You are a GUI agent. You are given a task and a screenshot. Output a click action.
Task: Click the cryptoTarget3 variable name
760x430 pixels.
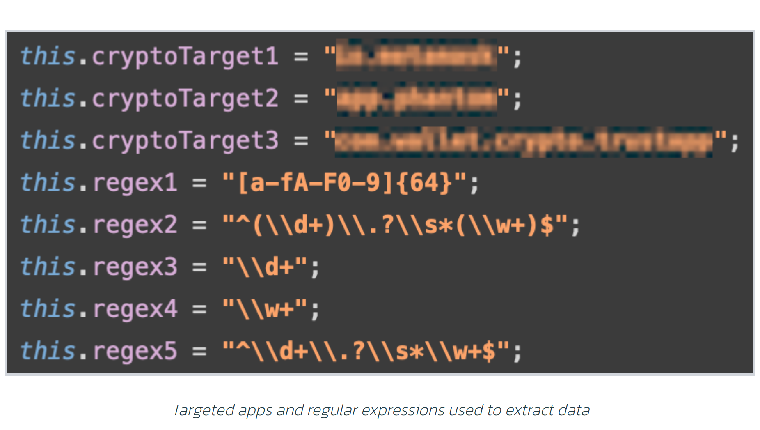pos(185,141)
